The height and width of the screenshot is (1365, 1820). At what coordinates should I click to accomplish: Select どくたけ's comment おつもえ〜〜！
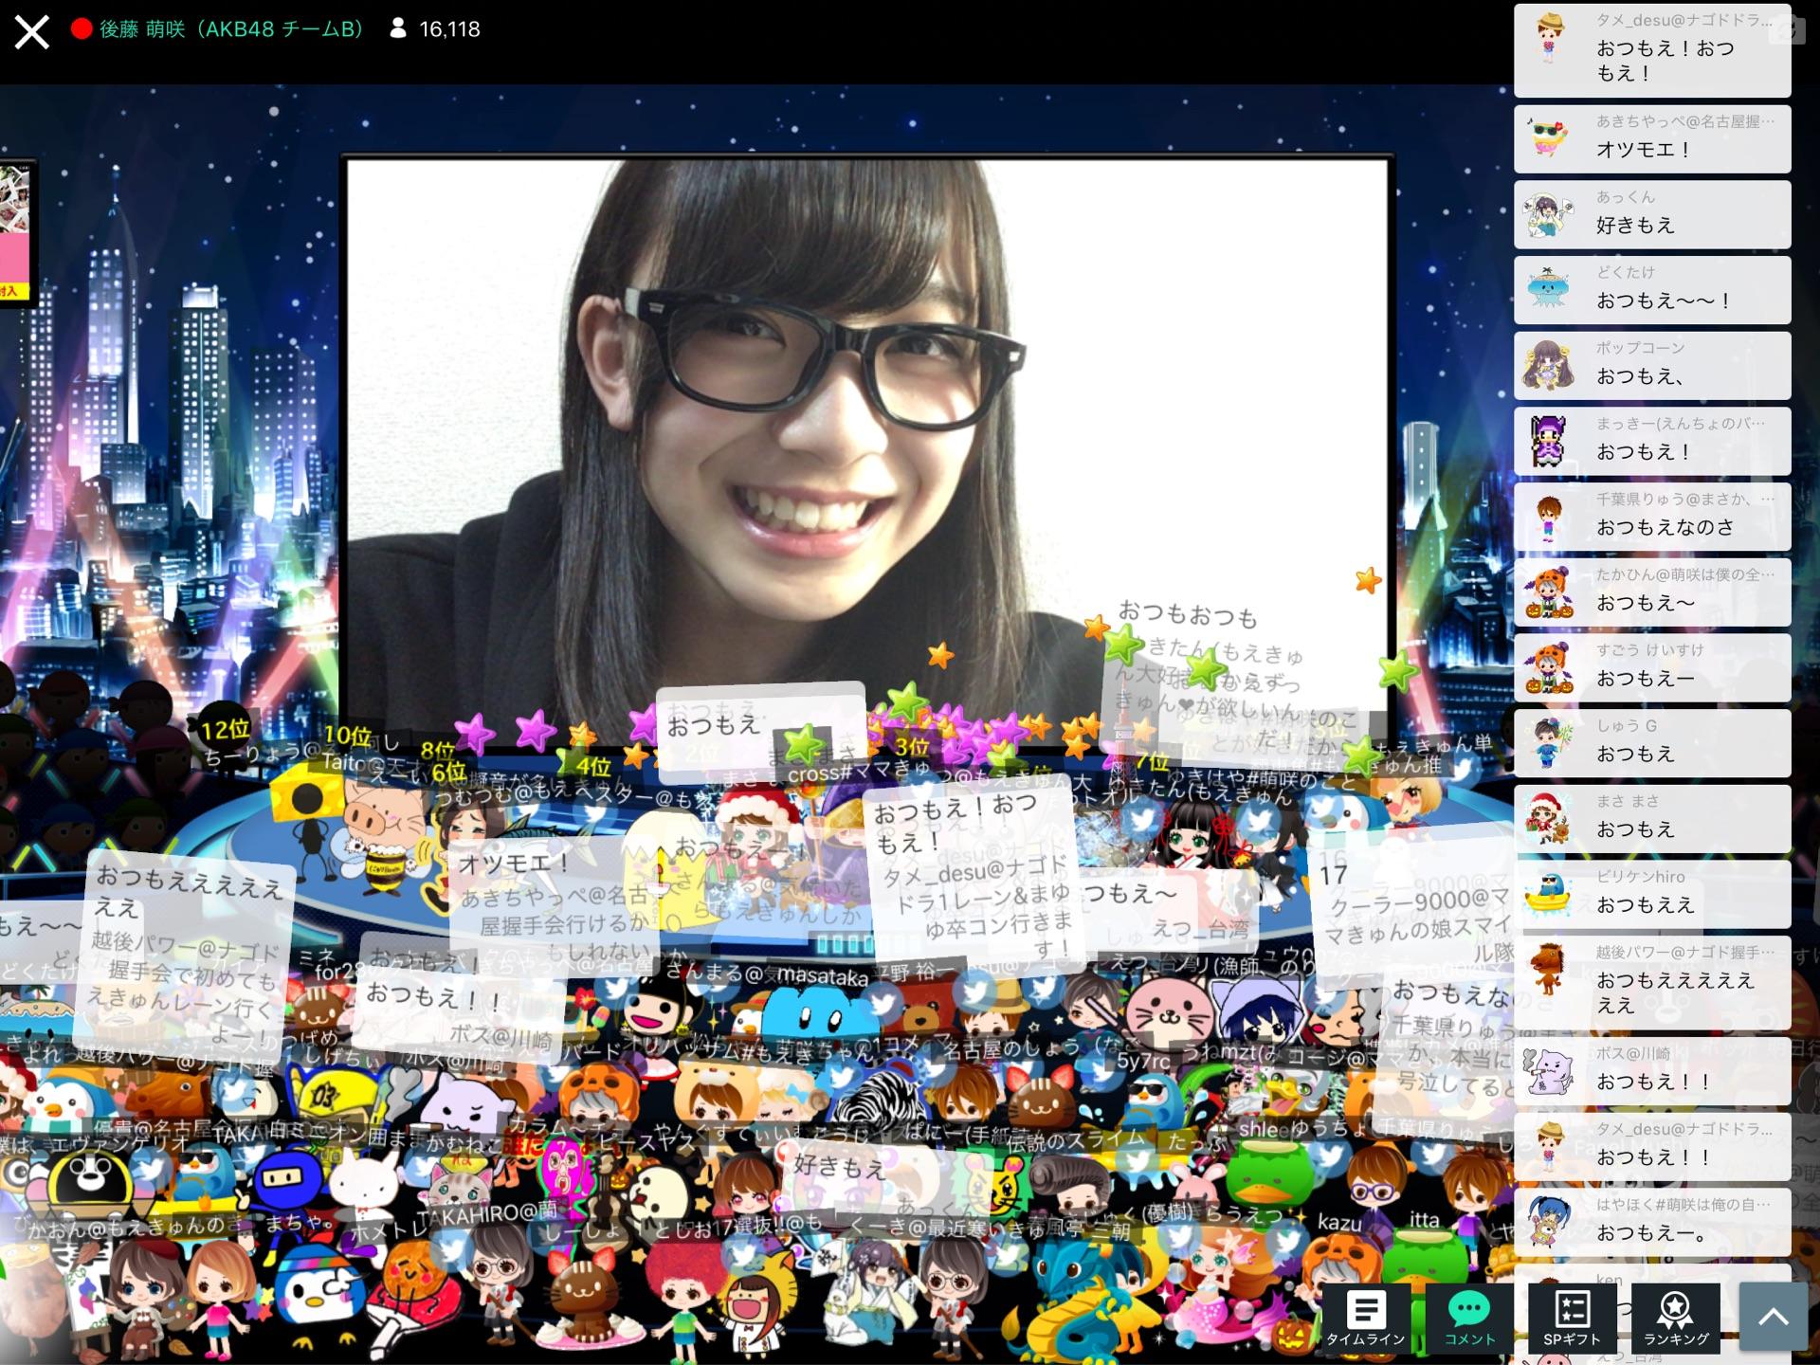tap(1652, 290)
